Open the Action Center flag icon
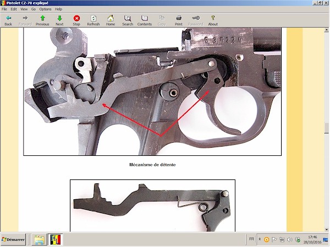Viewport: 330px width, 247px height. [x=274, y=239]
